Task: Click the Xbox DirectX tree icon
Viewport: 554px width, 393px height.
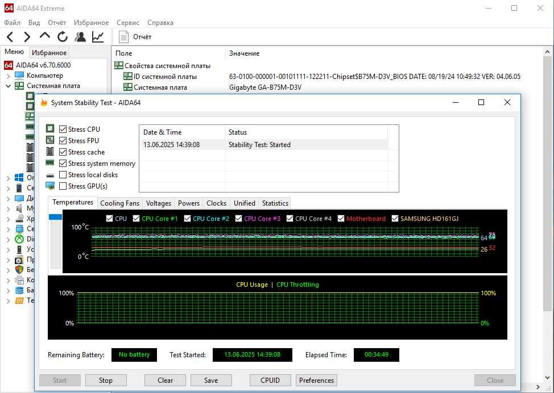Action: point(19,239)
